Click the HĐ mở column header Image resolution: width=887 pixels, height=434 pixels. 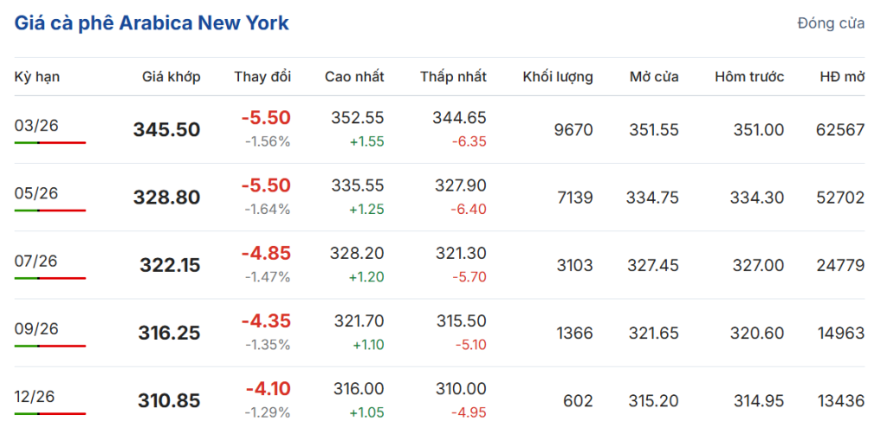pyautogui.click(x=842, y=76)
